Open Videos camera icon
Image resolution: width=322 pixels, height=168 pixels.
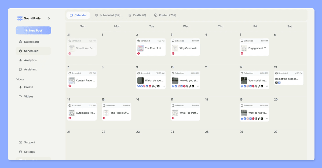pyautogui.click(x=20, y=96)
